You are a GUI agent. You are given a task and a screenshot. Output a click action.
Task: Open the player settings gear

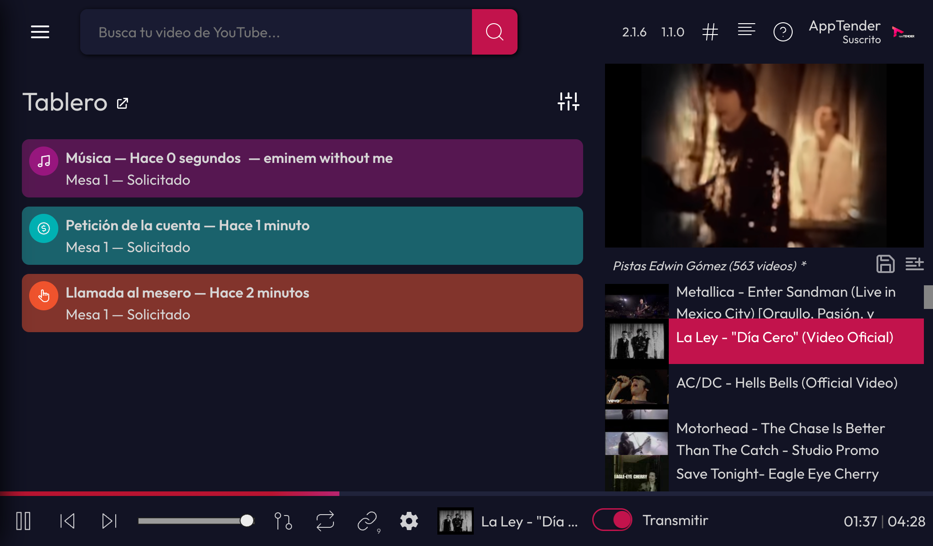pos(409,521)
